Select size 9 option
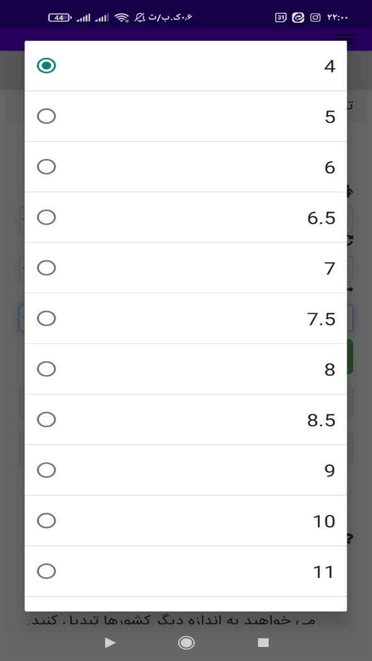Viewport: 372px width, 661px height. pyautogui.click(x=47, y=470)
